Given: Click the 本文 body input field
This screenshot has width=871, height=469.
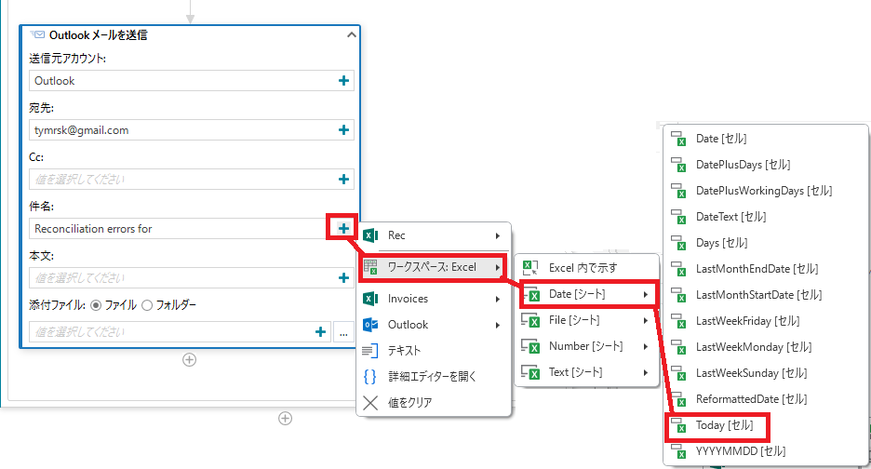Looking at the screenshot, I should click(x=192, y=278).
